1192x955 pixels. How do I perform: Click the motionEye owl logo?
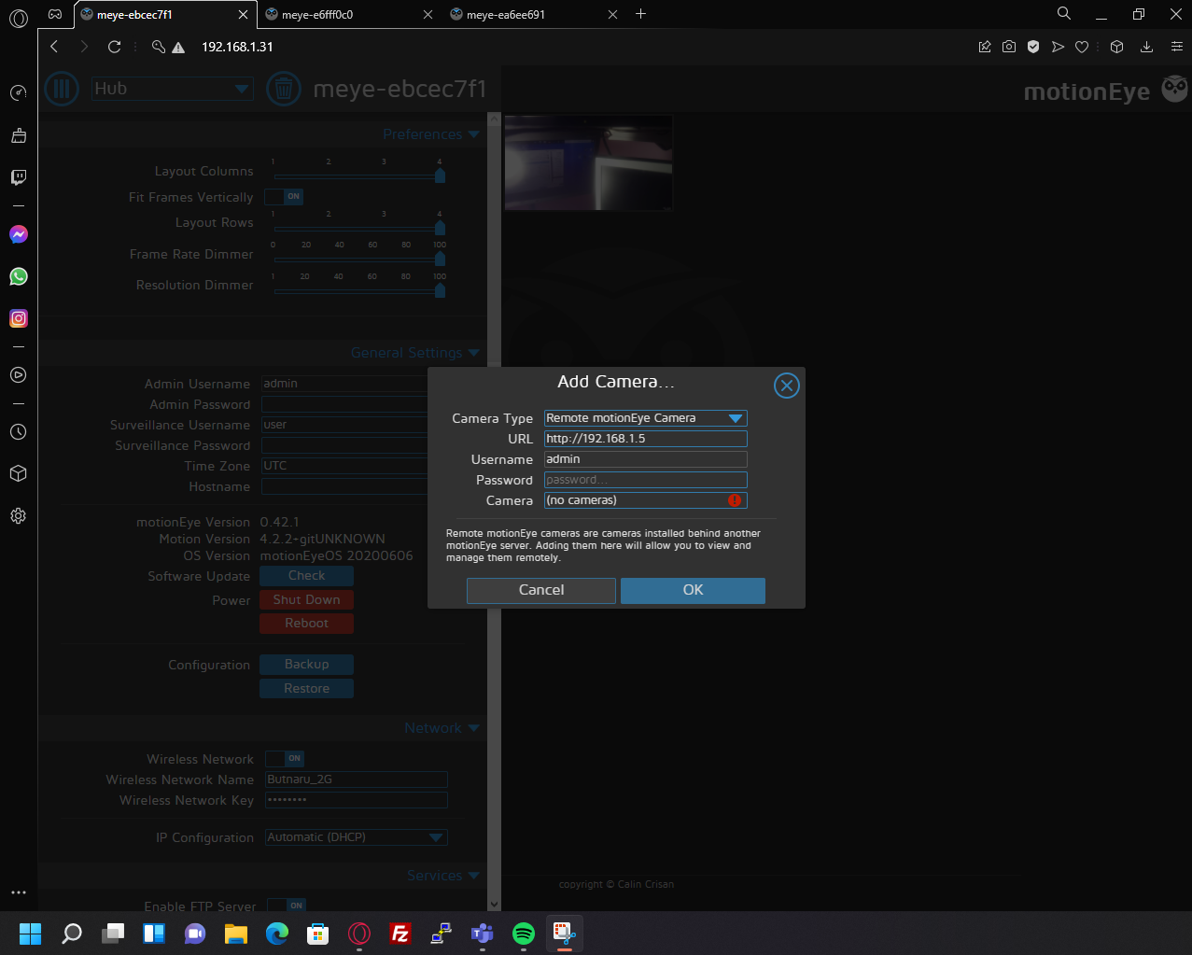click(x=1173, y=88)
